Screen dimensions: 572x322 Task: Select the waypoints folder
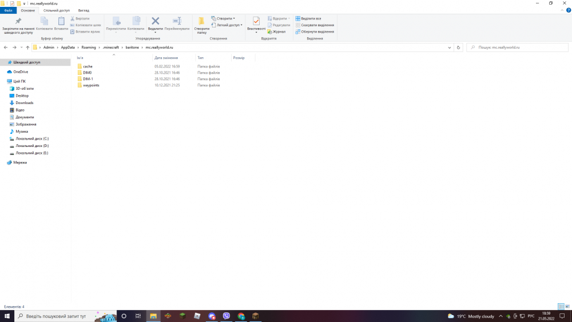[91, 85]
